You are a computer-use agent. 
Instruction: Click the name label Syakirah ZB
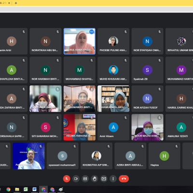click(x=140, y=79)
